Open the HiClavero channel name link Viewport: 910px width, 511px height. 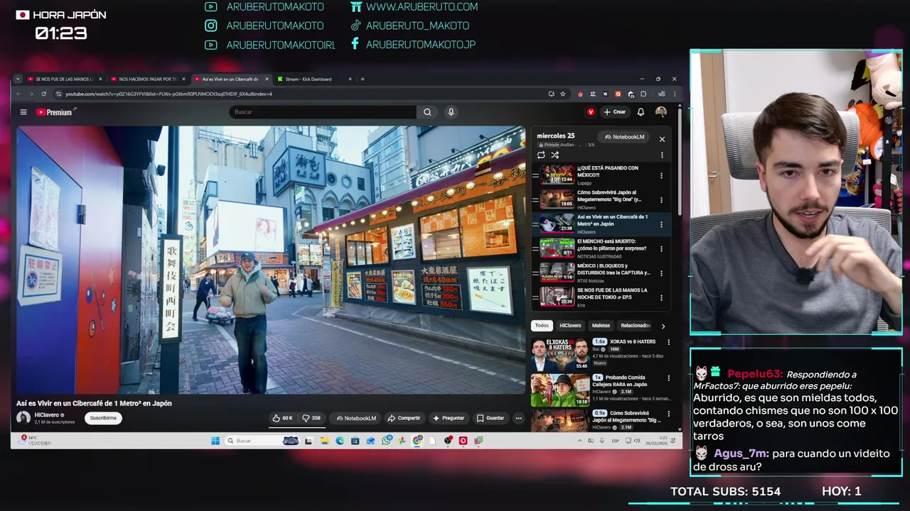click(x=47, y=415)
